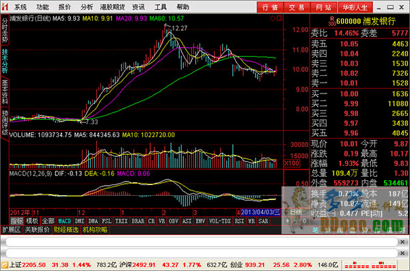Select the VOL-TDX indicator
Image resolution: width=410 pixels, height=271 pixels.
[220, 221]
